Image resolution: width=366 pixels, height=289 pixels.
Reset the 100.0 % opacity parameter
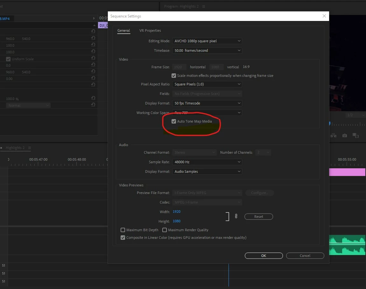[x=93, y=98]
